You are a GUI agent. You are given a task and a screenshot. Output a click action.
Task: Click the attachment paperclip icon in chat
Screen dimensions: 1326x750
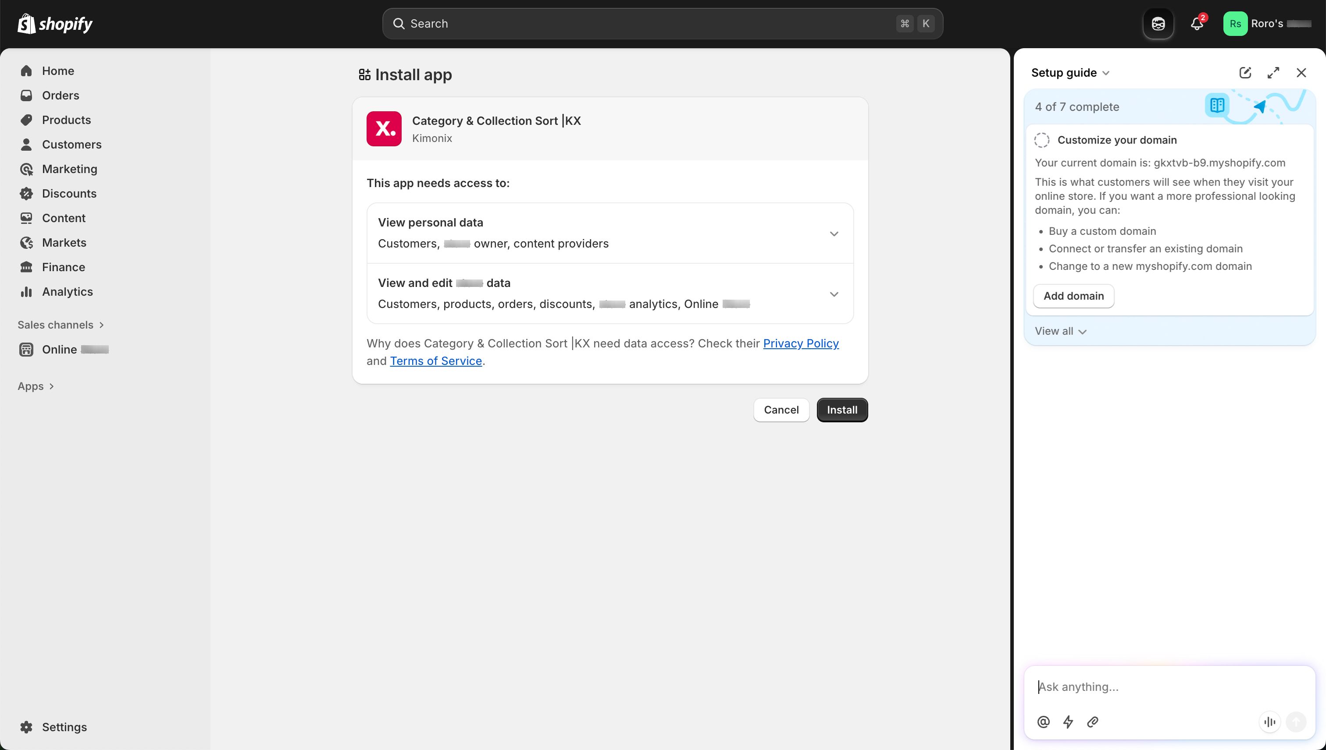click(1092, 722)
